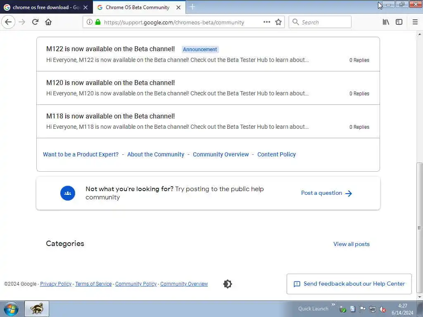Open Terms of Service footer link

93,284
